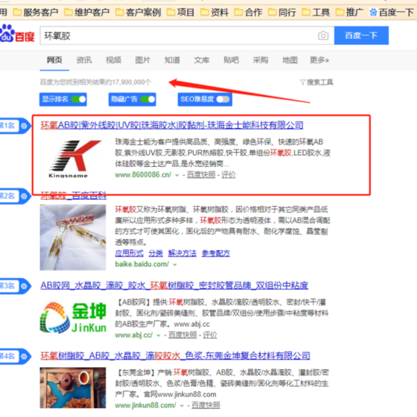The width and height of the screenshot is (417, 417).
Task: Switch to the 网页 tab
Action: tap(54, 60)
